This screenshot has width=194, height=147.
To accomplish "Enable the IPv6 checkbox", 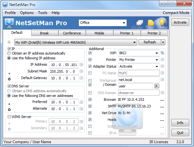I will coord(90,133).
